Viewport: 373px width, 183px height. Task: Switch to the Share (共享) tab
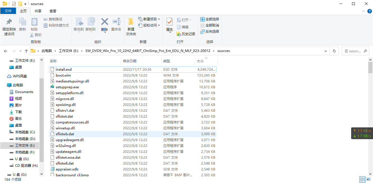pyautogui.click(x=38, y=11)
